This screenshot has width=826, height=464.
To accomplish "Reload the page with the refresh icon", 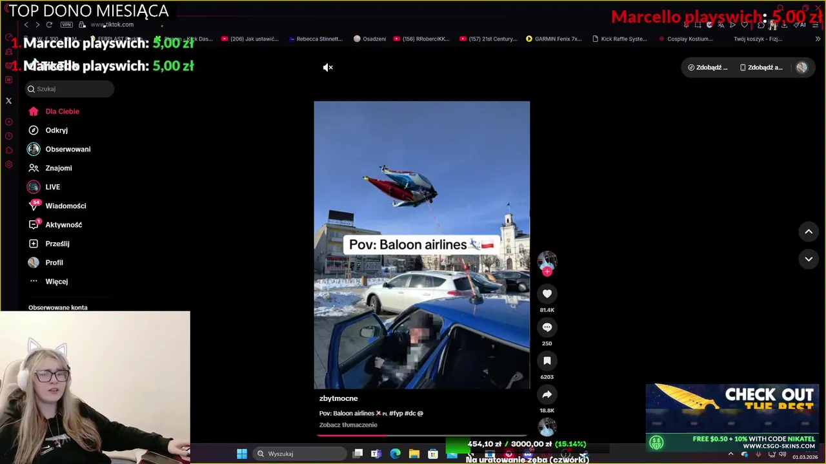I will click(49, 24).
